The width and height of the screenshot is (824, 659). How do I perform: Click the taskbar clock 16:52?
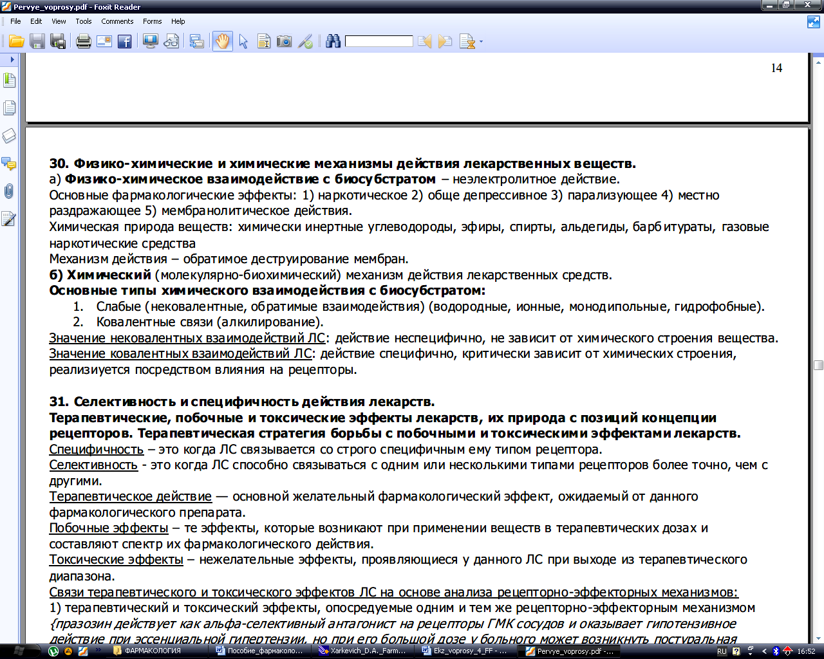(806, 651)
